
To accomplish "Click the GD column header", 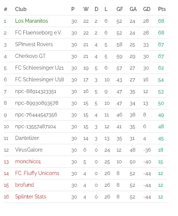I will (x=147, y=9).
